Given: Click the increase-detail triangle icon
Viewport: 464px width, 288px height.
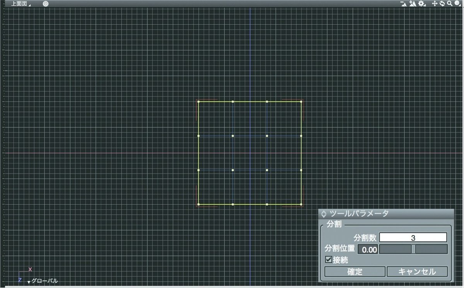Looking at the screenshot, I should coord(412,3).
